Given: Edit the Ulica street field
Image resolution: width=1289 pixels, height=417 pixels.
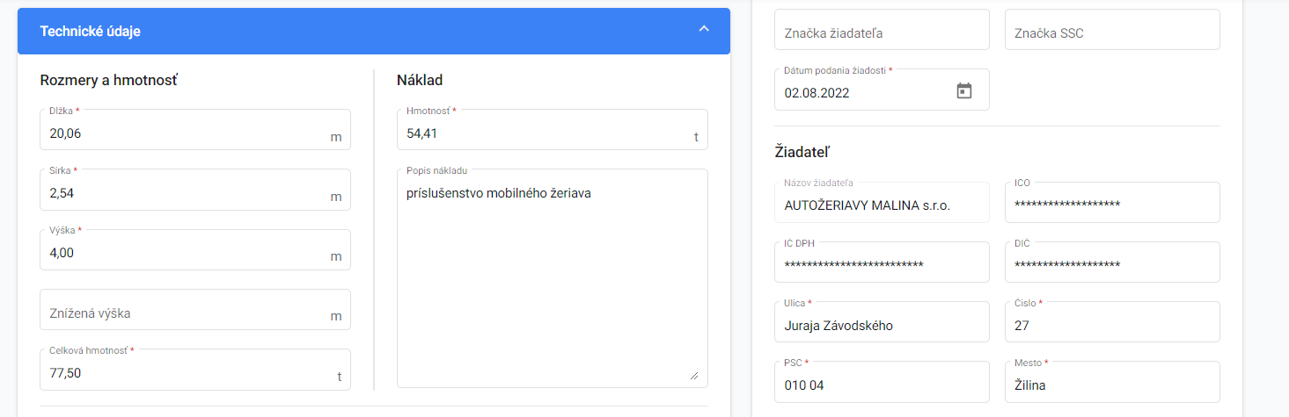Looking at the screenshot, I should coord(882,322).
